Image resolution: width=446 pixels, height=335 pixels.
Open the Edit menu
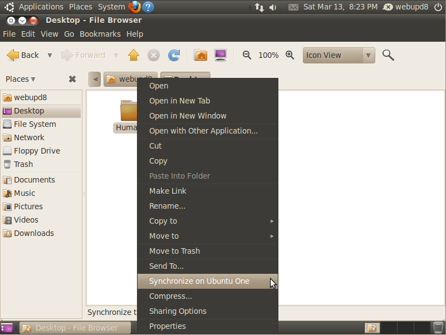[x=28, y=34]
